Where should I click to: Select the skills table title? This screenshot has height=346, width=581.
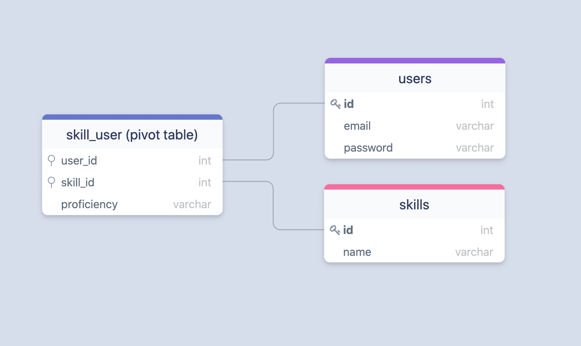tap(414, 205)
